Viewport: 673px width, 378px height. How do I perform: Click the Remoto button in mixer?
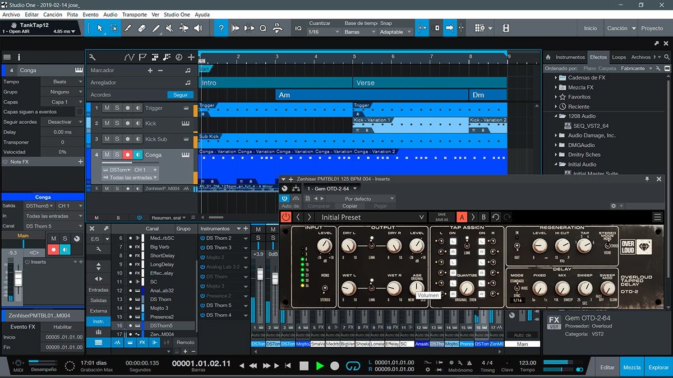[x=186, y=342]
